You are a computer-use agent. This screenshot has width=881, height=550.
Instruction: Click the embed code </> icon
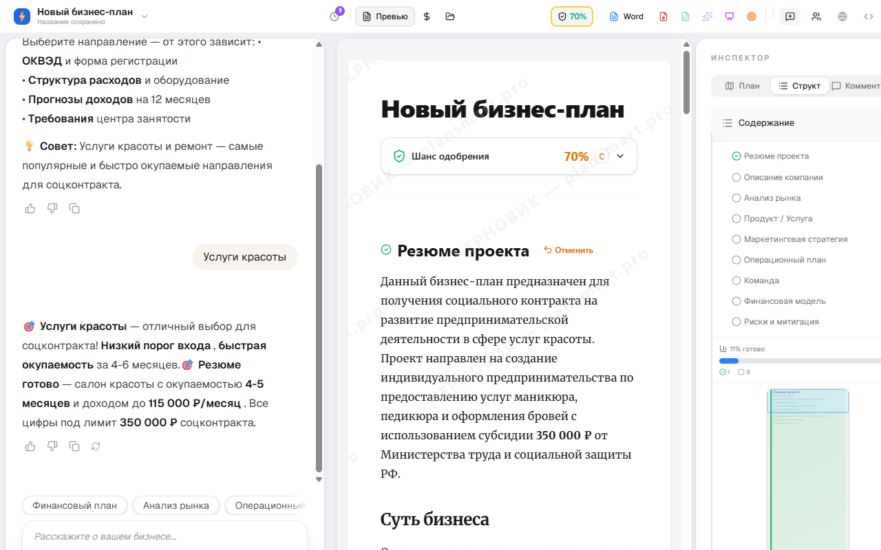pos(869,16)
